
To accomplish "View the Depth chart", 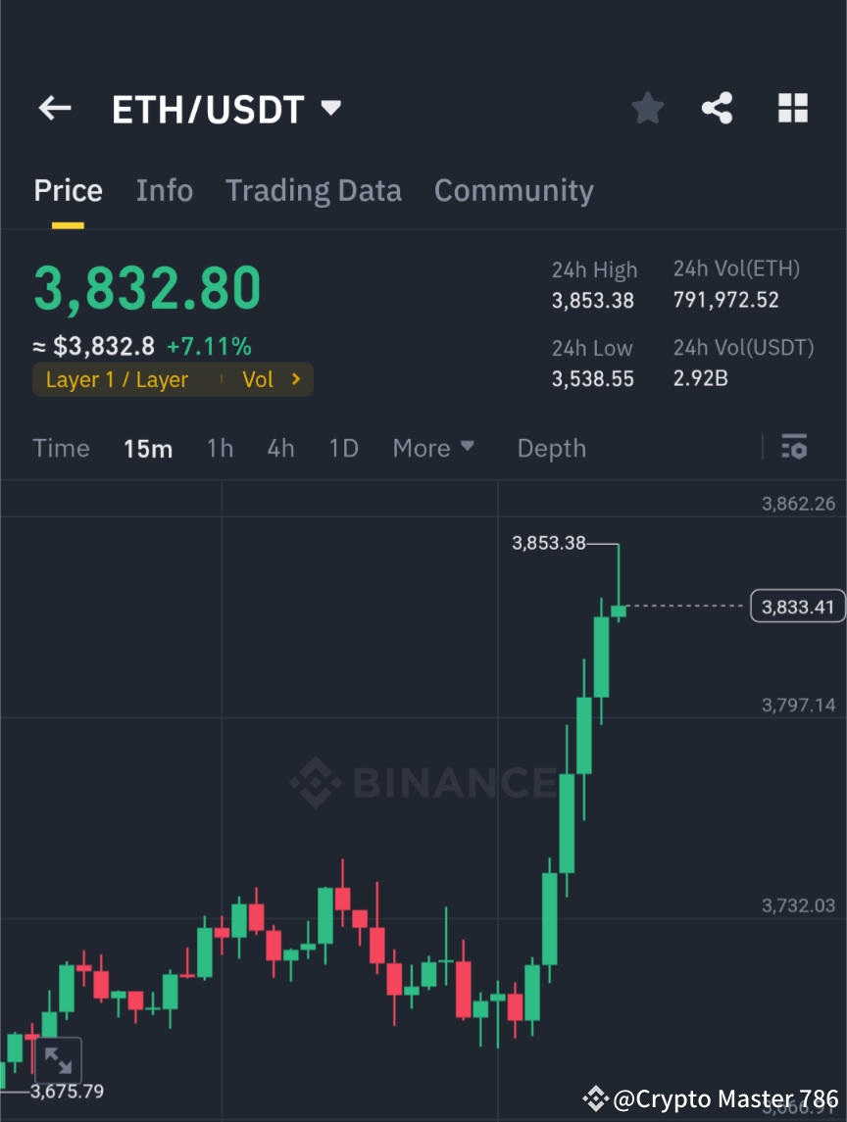I will tap(551, 448).
